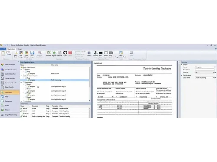217x162 pixels.
Task: Click the Paste icon in Clipboard group
Action: [x=3, y=54]
